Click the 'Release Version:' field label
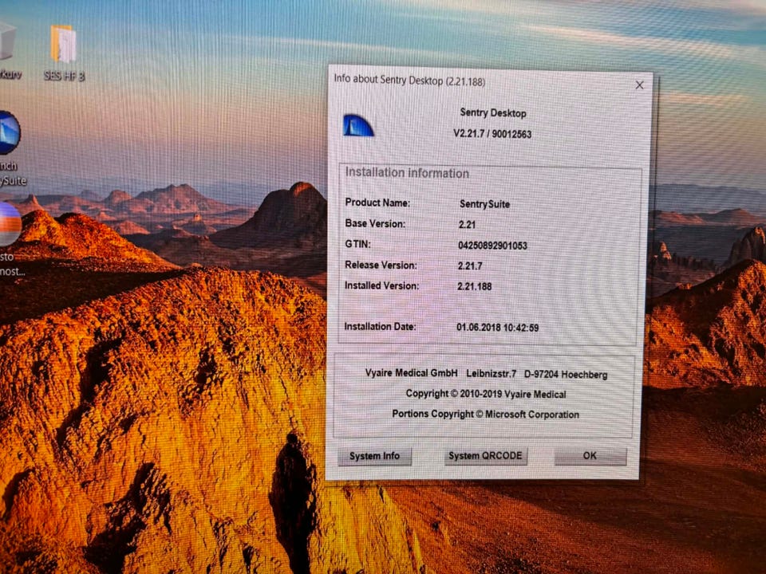 [x=381, y=265]
